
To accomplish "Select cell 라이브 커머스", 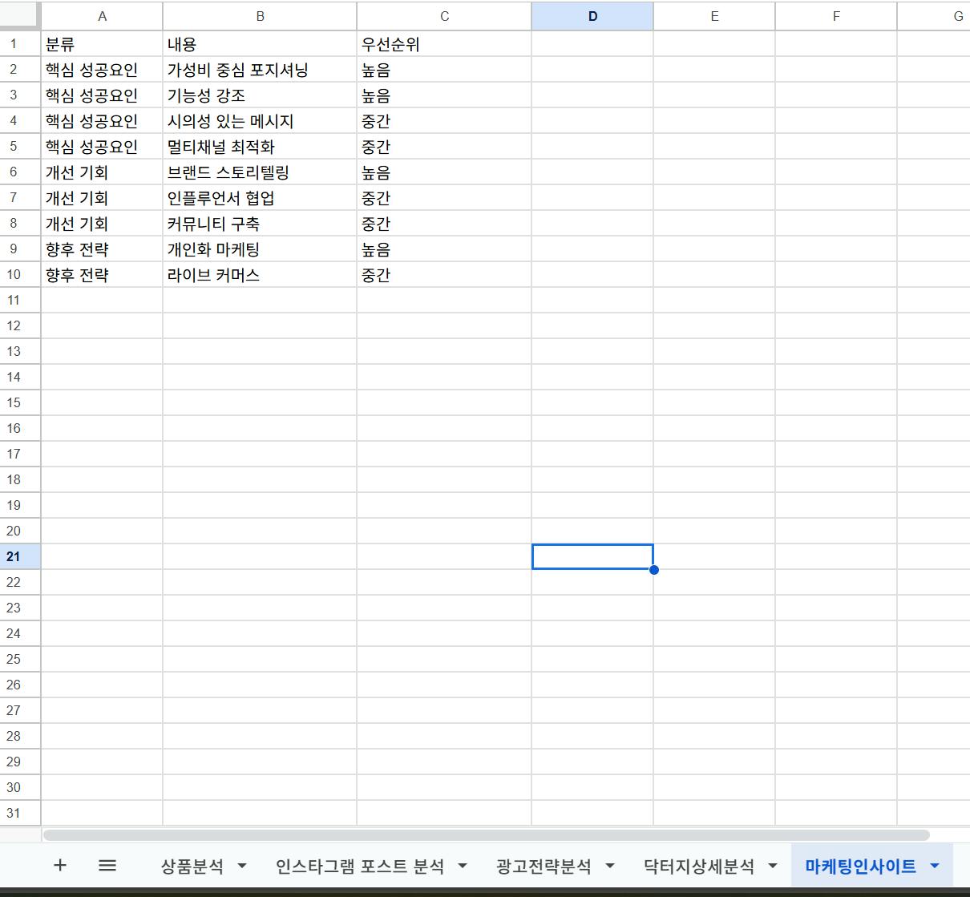I will point(260,275).
